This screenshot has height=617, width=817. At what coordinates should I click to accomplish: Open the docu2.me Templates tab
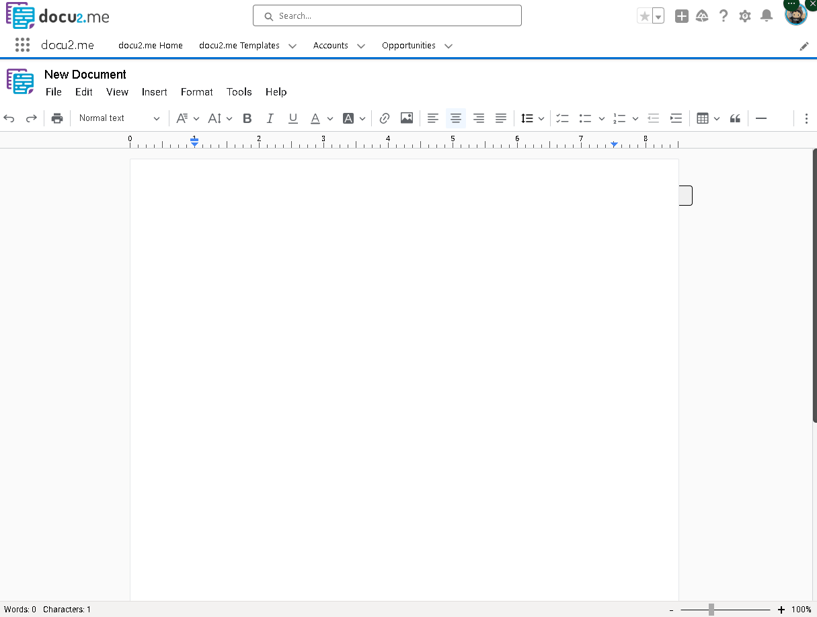tap(239, 46)
